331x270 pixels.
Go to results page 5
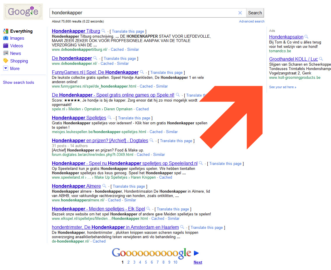tap(146, 262)
